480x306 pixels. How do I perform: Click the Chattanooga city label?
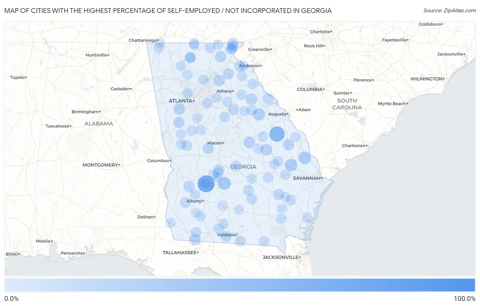[x=143, y=40]
